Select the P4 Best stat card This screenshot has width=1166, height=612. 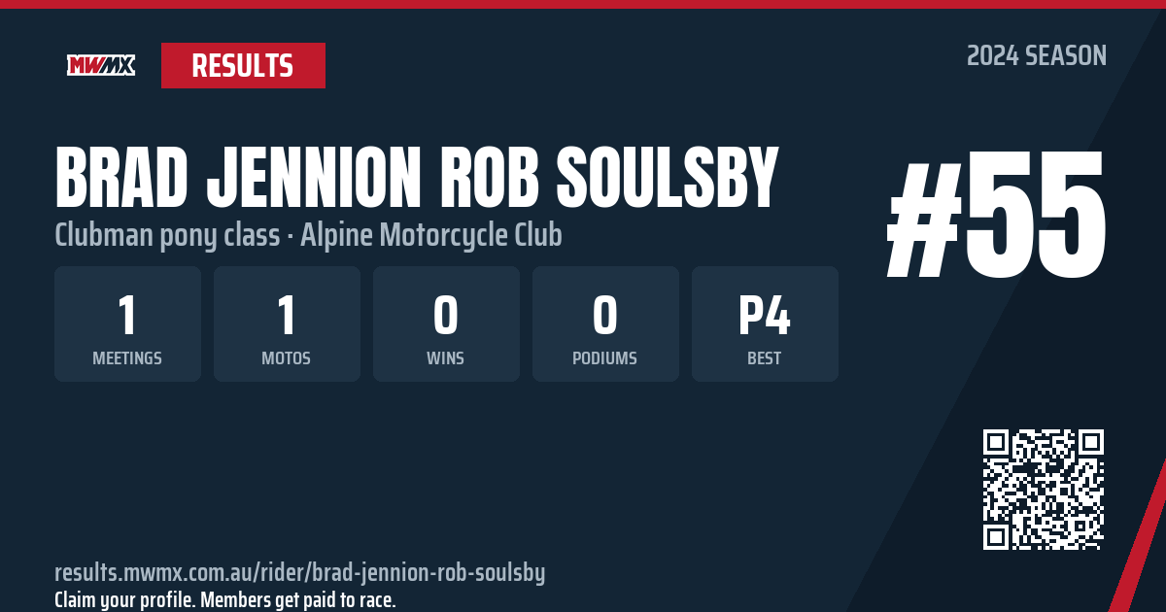[x=765, y=323]
